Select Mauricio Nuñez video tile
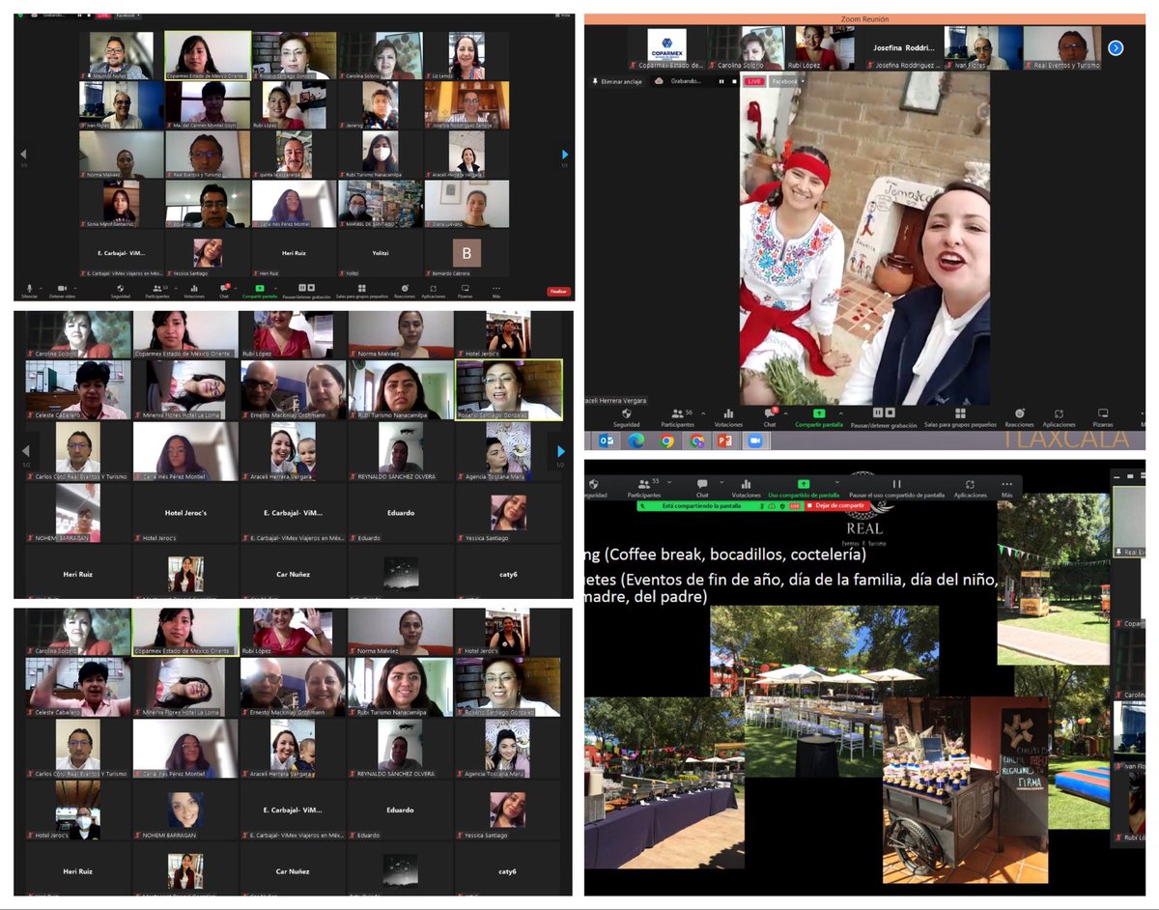 [x=121, y=56]
